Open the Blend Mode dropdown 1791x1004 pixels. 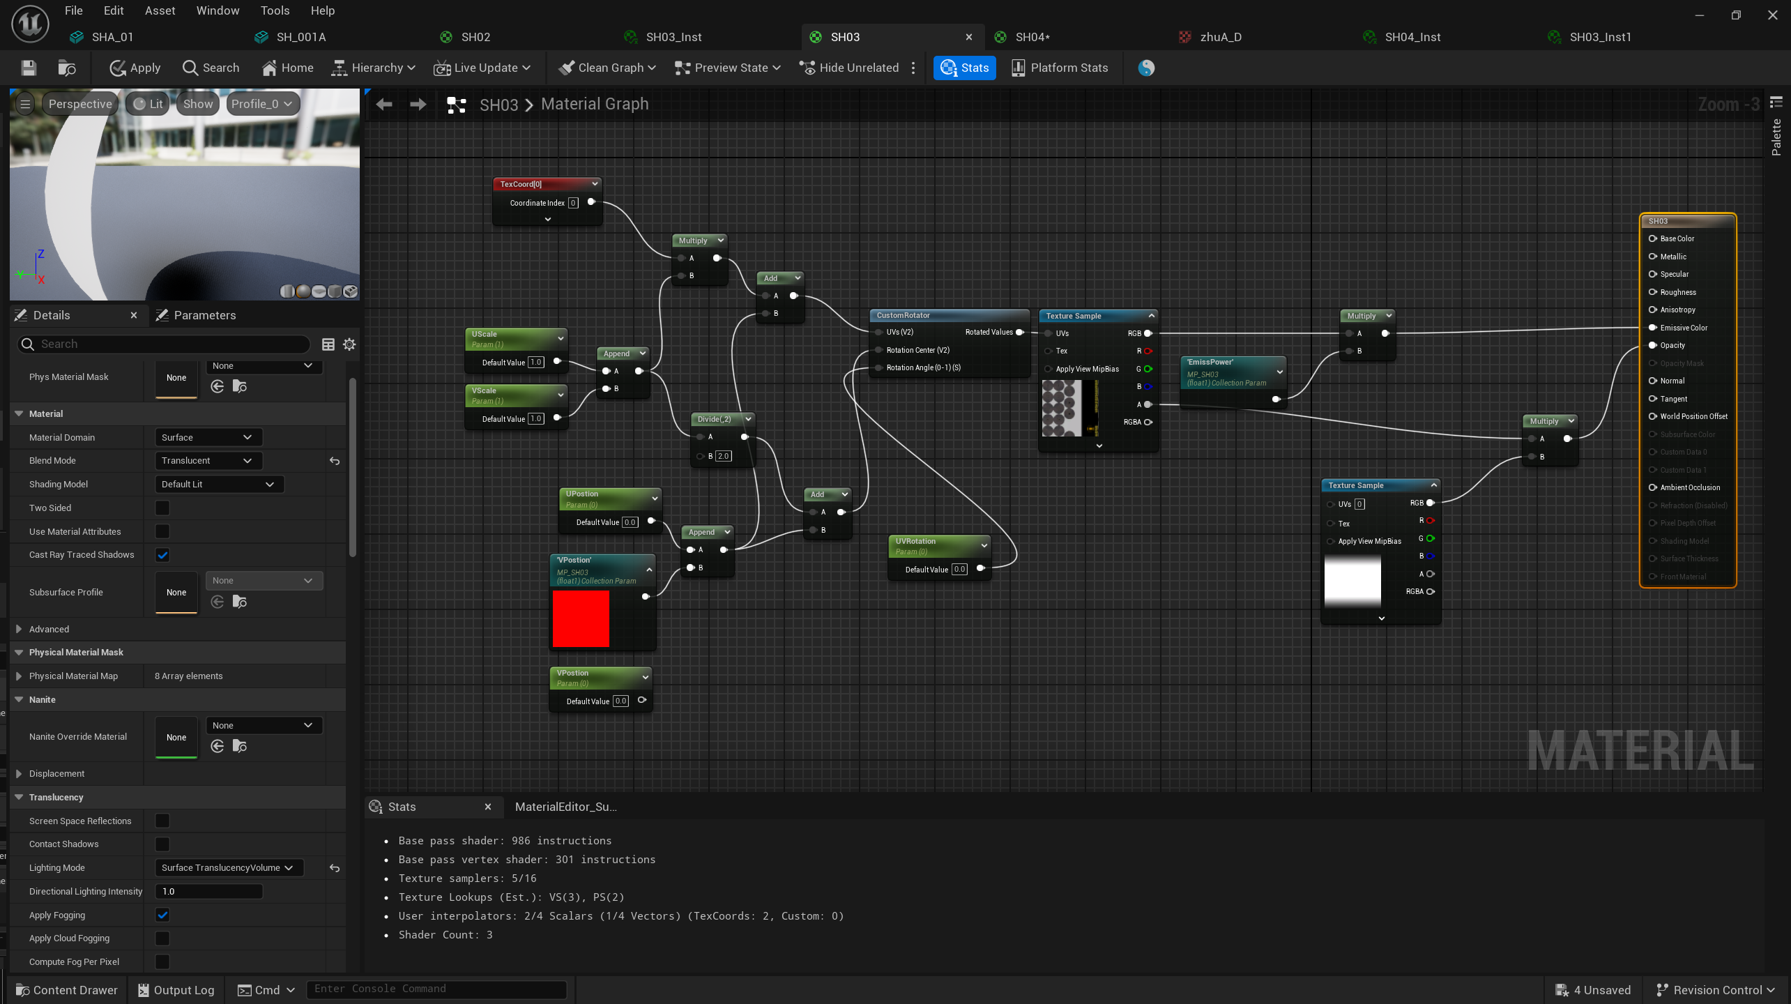(x=207, y=461)
